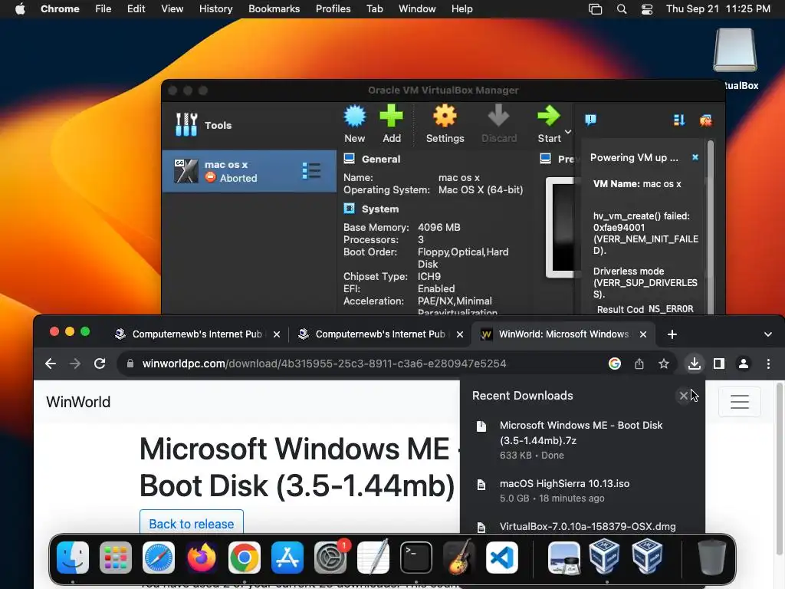Screen dimensions: 785x589
Task: Bookmark this page with star icon
Action: coord(664,364)
